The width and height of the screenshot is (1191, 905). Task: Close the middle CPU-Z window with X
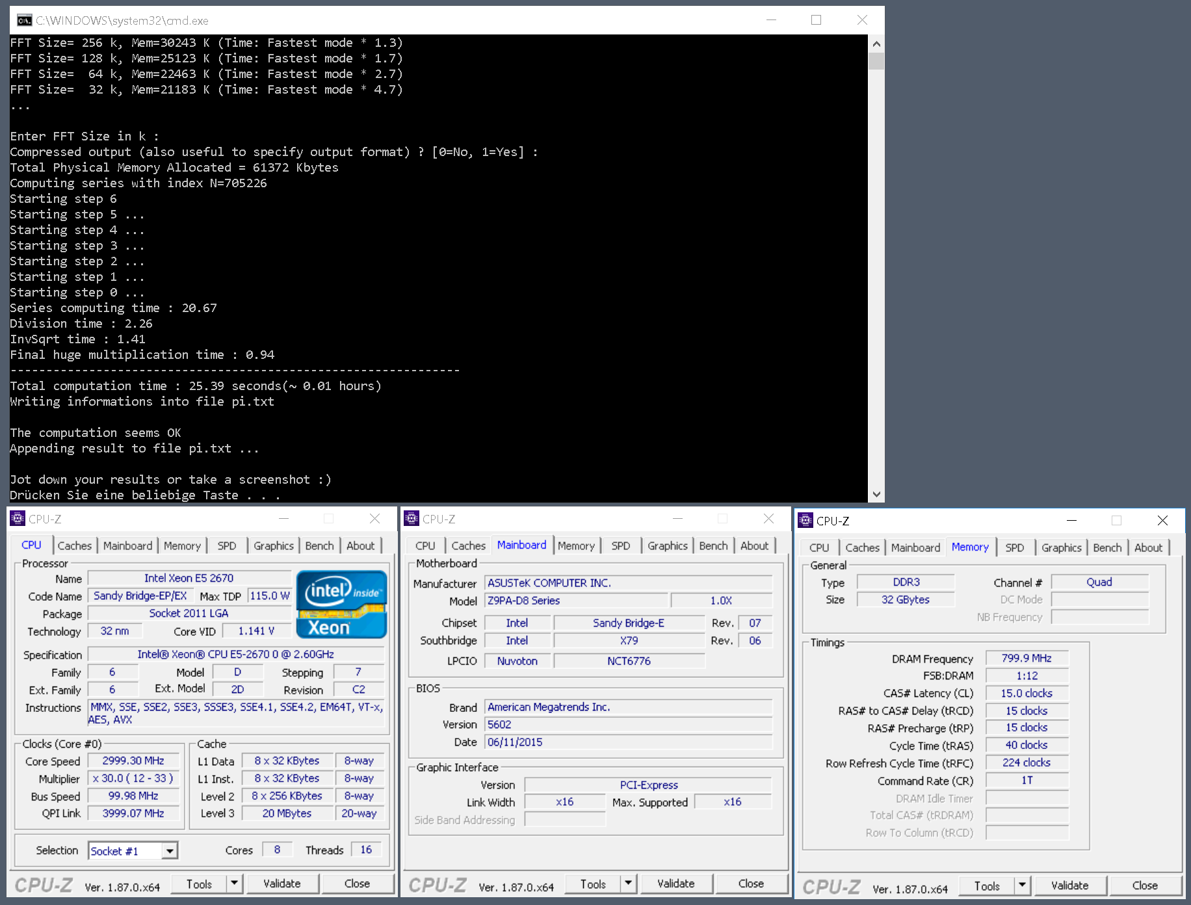pos(768,518)
